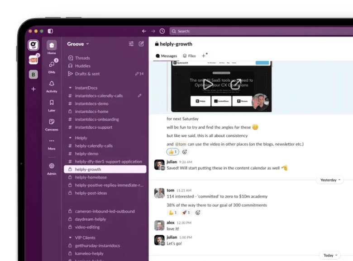Screen dimensions: 353x261
Task: Open the Yesterday date dropdown
Action: 330,180
